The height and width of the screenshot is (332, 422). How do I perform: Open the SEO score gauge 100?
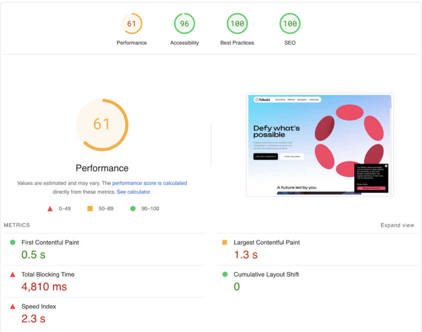(290, 24)
